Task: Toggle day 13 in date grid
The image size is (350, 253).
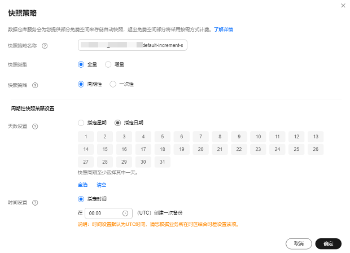Action: pyautogui.click(x=316, y=137)
